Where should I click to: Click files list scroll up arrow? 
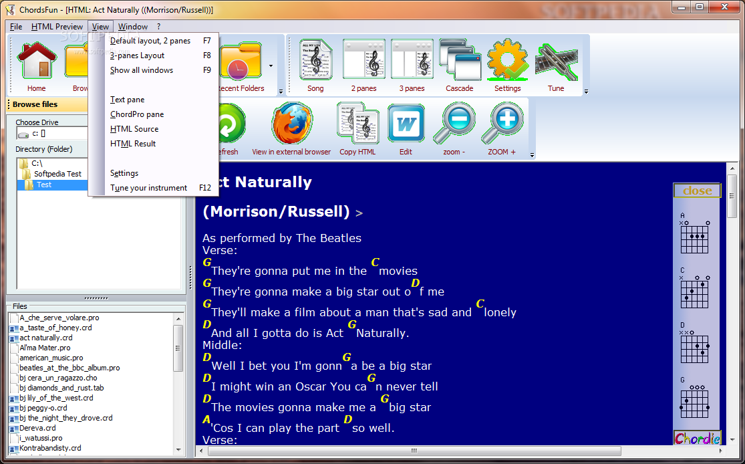[178, 319]
